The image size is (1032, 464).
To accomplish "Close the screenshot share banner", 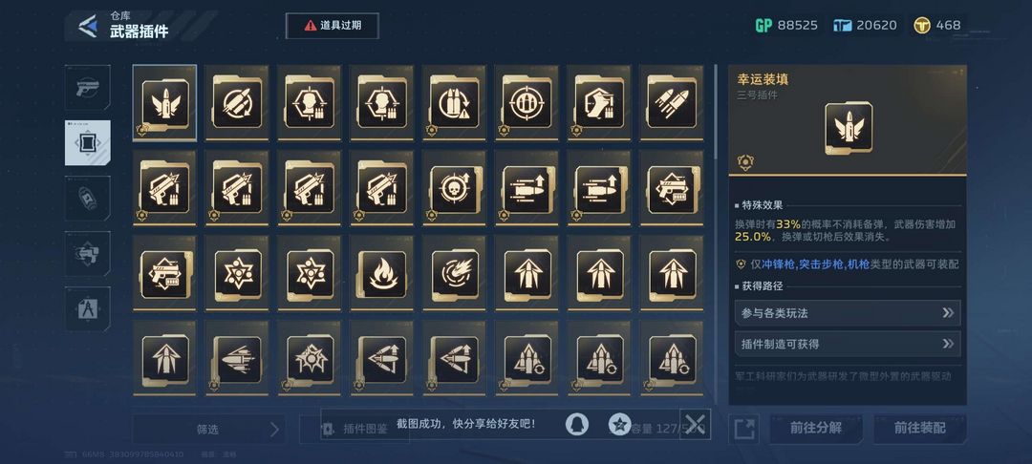I will [x=695, y=424].
